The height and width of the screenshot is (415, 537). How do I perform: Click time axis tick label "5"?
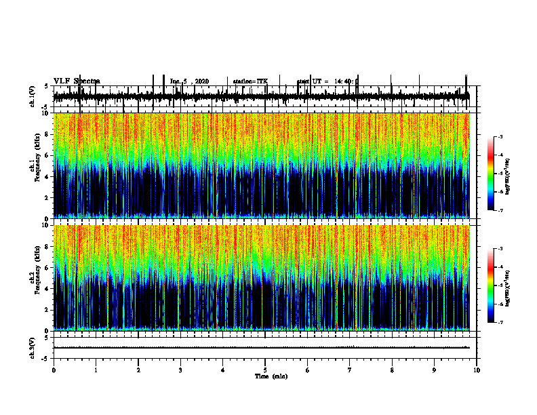pyautogui.click(x=265, y=370)
